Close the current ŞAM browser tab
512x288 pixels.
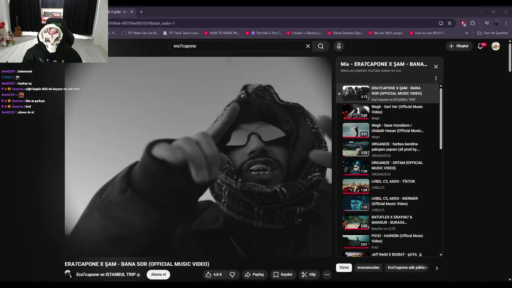tap(132, 12)
